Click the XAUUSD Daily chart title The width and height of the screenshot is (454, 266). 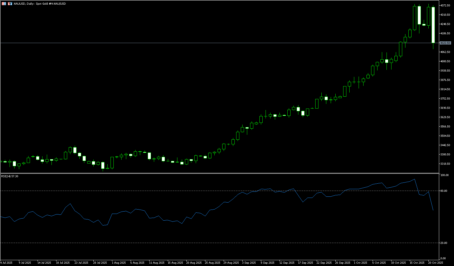click(40, 4)
